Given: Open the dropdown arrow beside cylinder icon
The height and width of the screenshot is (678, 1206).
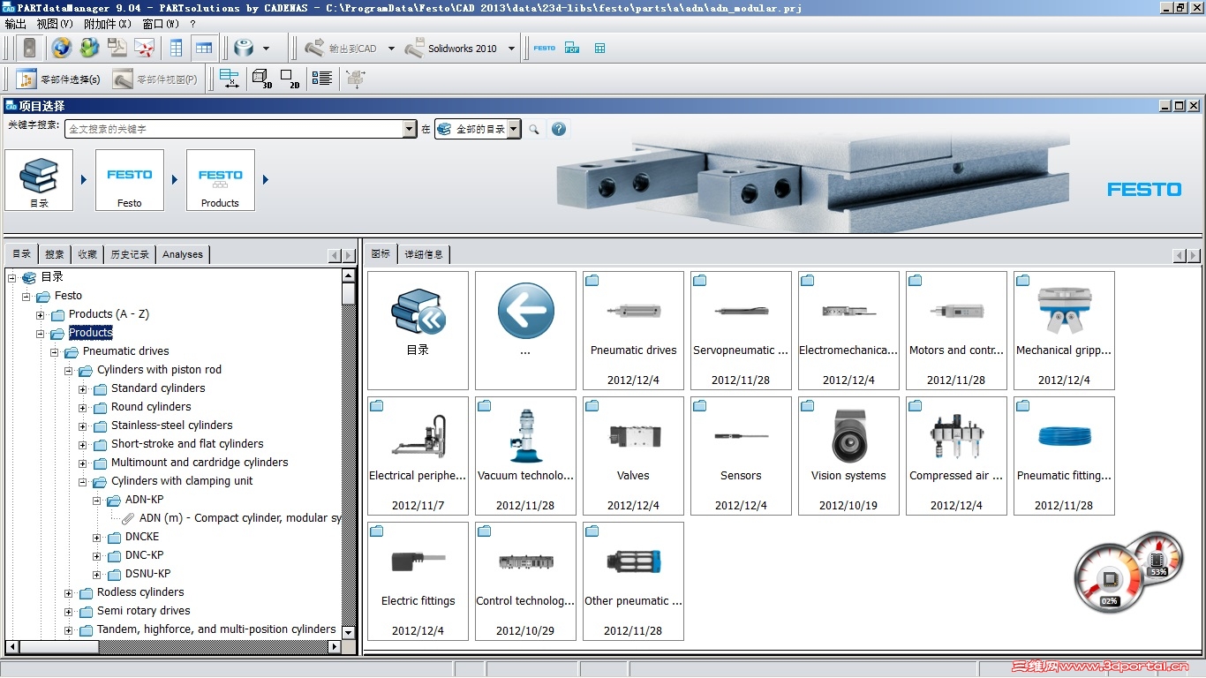Looking at the screenshot, I should pyautogui.click(x=266, y=49).
